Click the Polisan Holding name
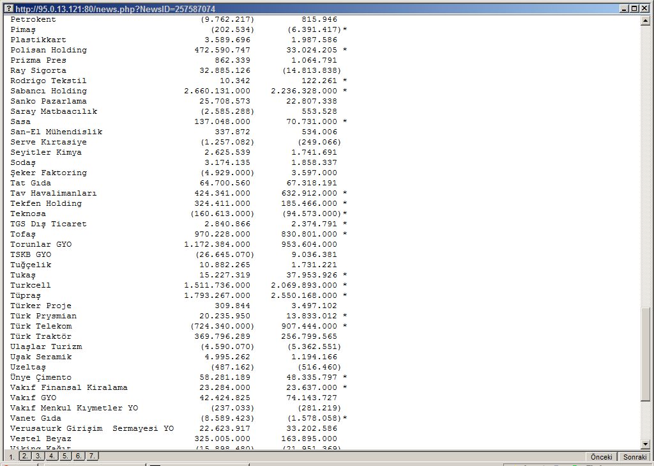This screenshot has width=654, height=466. pyautogui.click(x=49, y=50)
